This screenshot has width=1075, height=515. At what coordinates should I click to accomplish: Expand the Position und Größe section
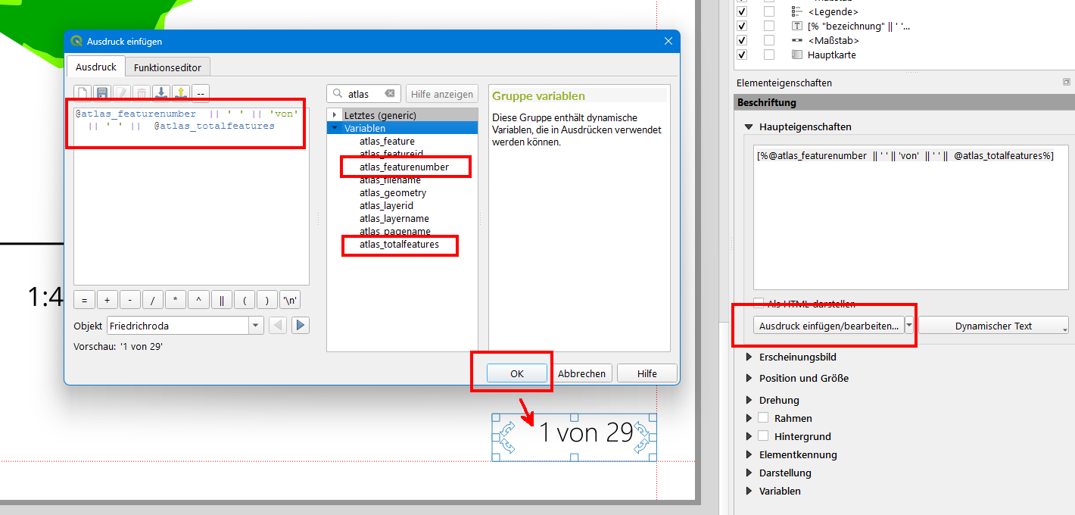coord(749,378)
